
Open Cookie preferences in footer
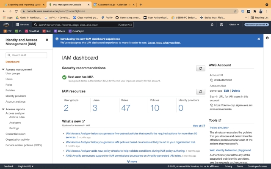257,166
